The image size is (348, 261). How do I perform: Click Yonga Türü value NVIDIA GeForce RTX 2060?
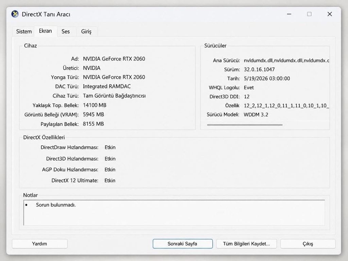[114, 77]
